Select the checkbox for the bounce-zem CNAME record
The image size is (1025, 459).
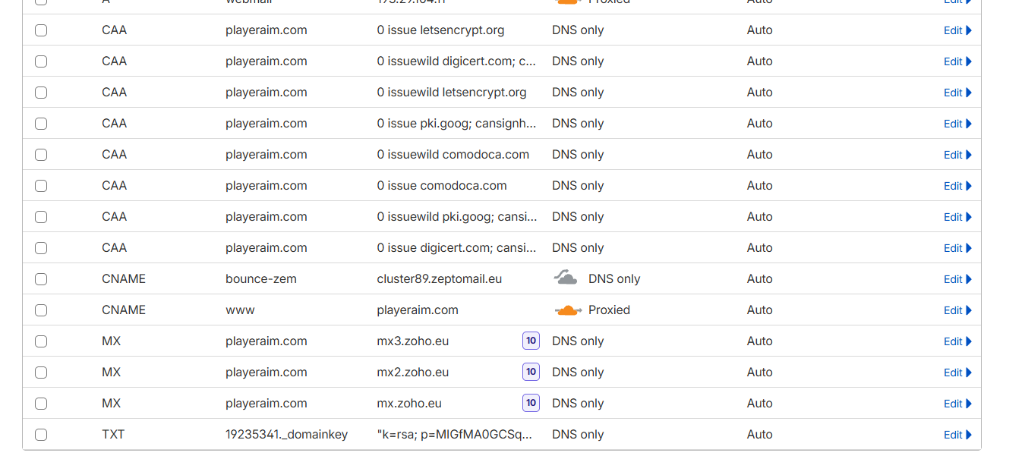coord(41,279)
